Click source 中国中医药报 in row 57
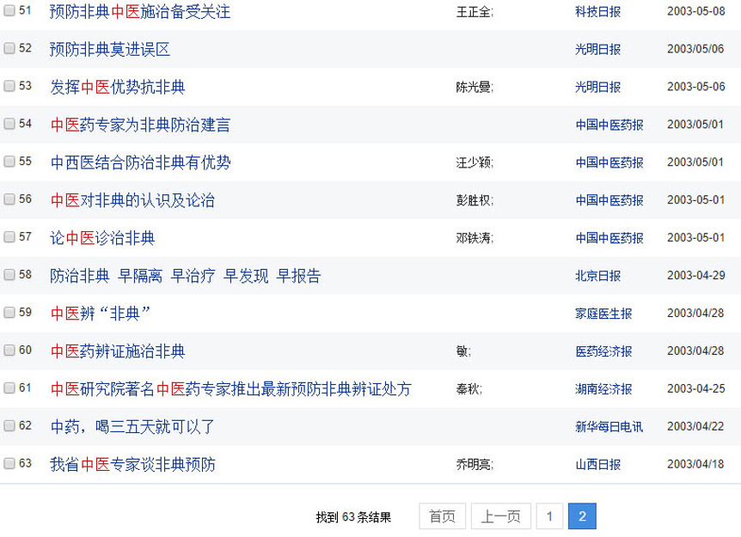Viewport: 741px width, 537px height. tap(609, 238)
